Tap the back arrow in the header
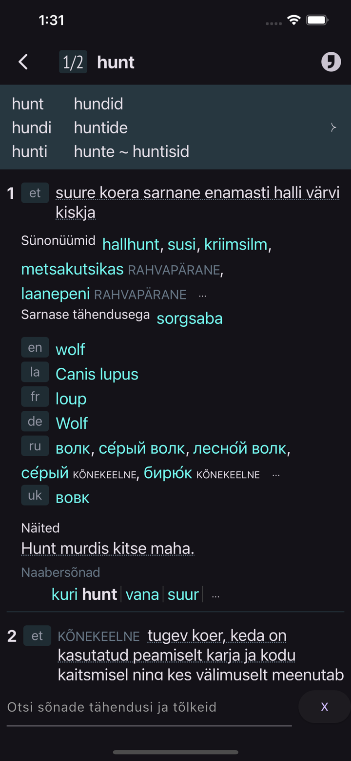The image size is (351, 761). tap(23, 62)
